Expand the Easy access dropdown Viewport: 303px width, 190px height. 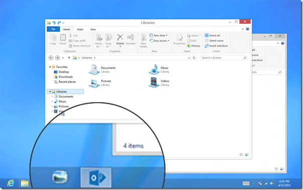point(160,41)
